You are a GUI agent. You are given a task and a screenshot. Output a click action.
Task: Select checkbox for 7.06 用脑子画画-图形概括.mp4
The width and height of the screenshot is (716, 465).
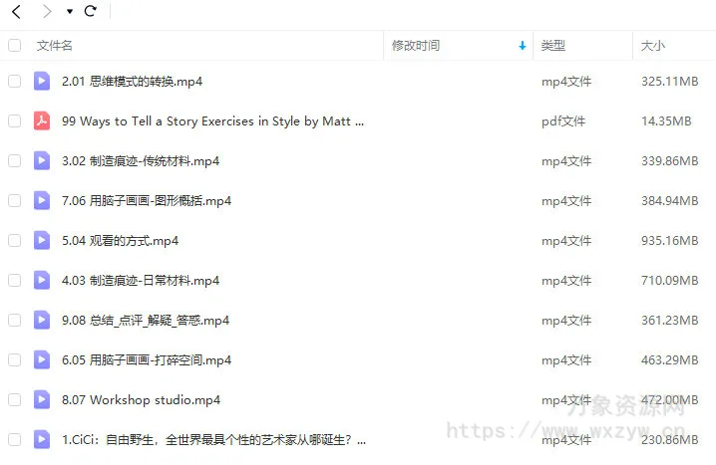[x=14, y=201]
